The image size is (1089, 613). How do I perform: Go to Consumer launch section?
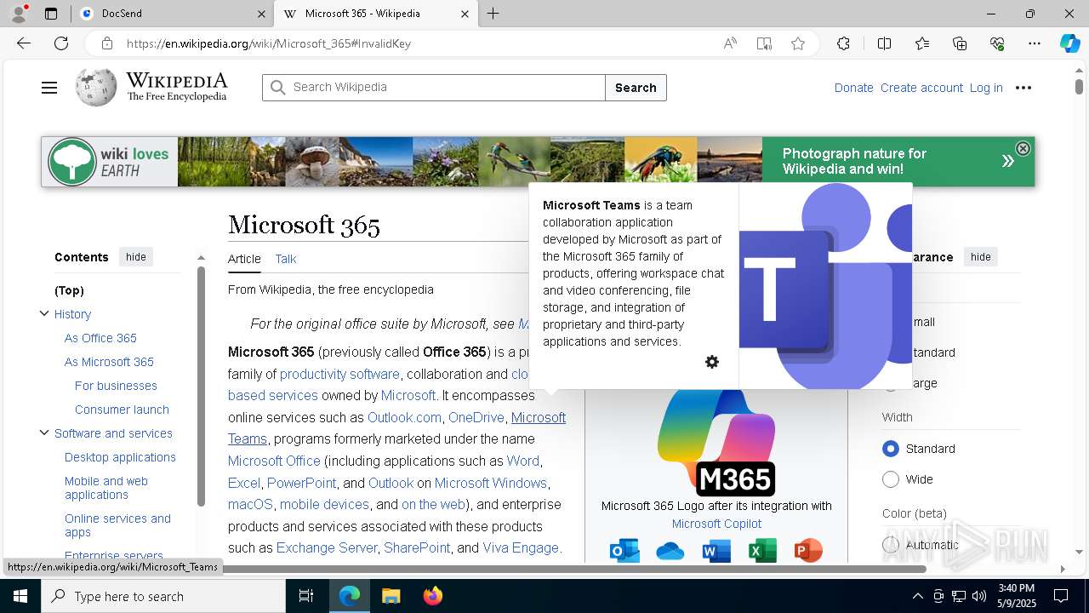(x=122, y=410)
